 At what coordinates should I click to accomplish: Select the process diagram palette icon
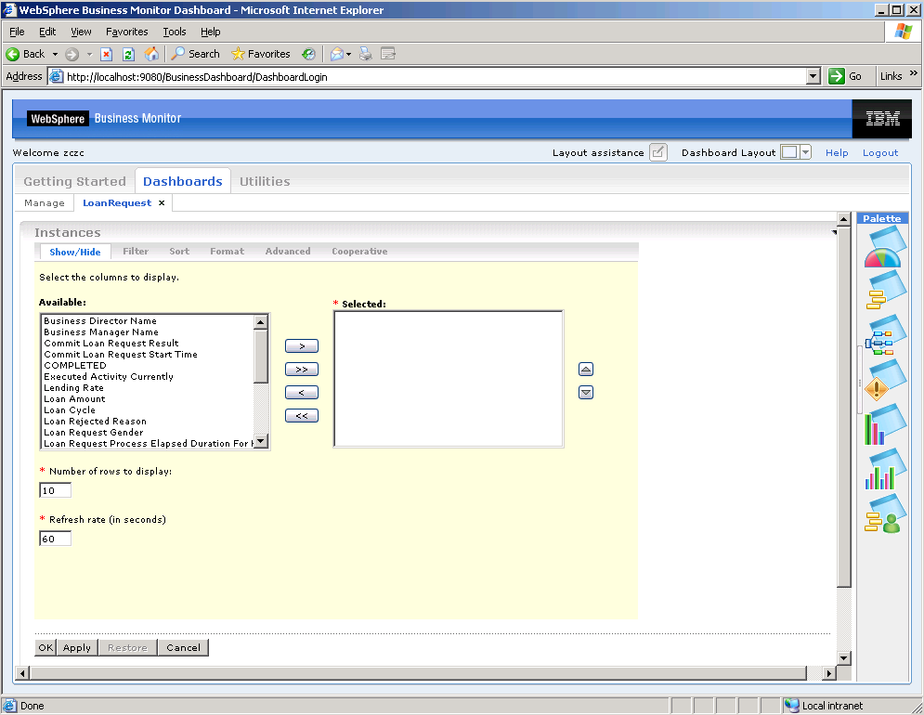[884, 335]
